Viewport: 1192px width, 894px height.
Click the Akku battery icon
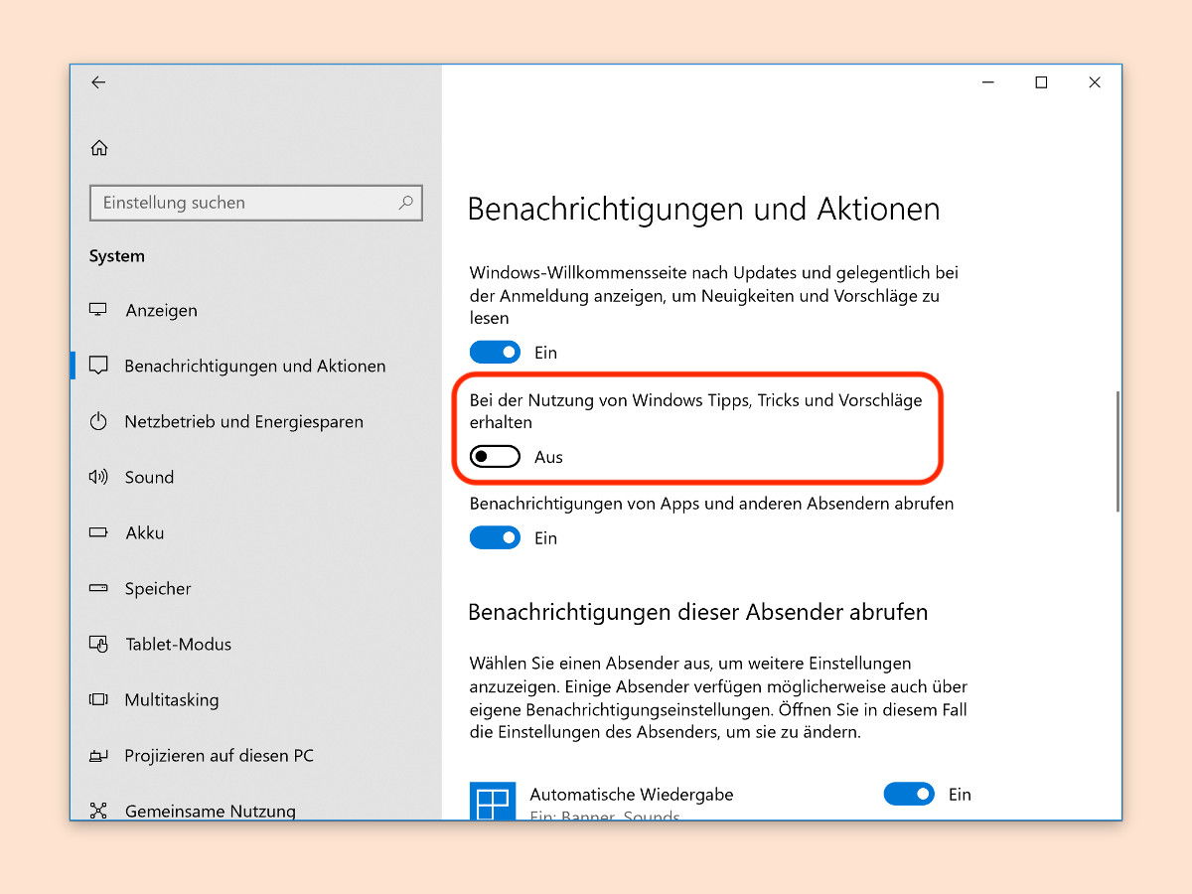[98, 532]
